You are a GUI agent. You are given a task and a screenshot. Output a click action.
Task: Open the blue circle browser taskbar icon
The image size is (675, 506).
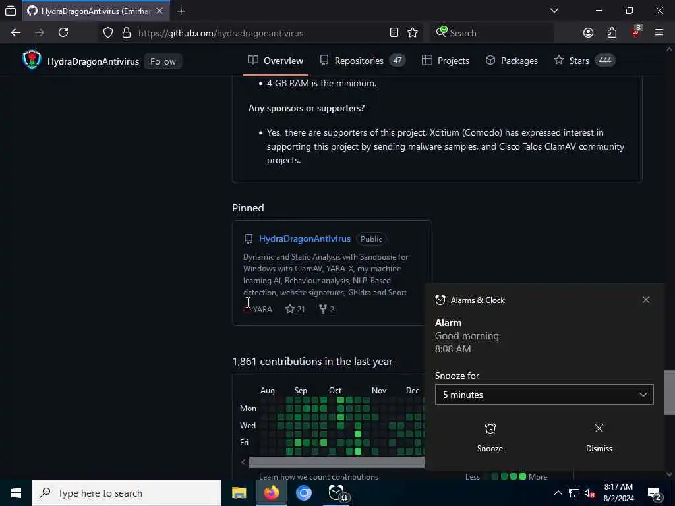click(303, 493)
